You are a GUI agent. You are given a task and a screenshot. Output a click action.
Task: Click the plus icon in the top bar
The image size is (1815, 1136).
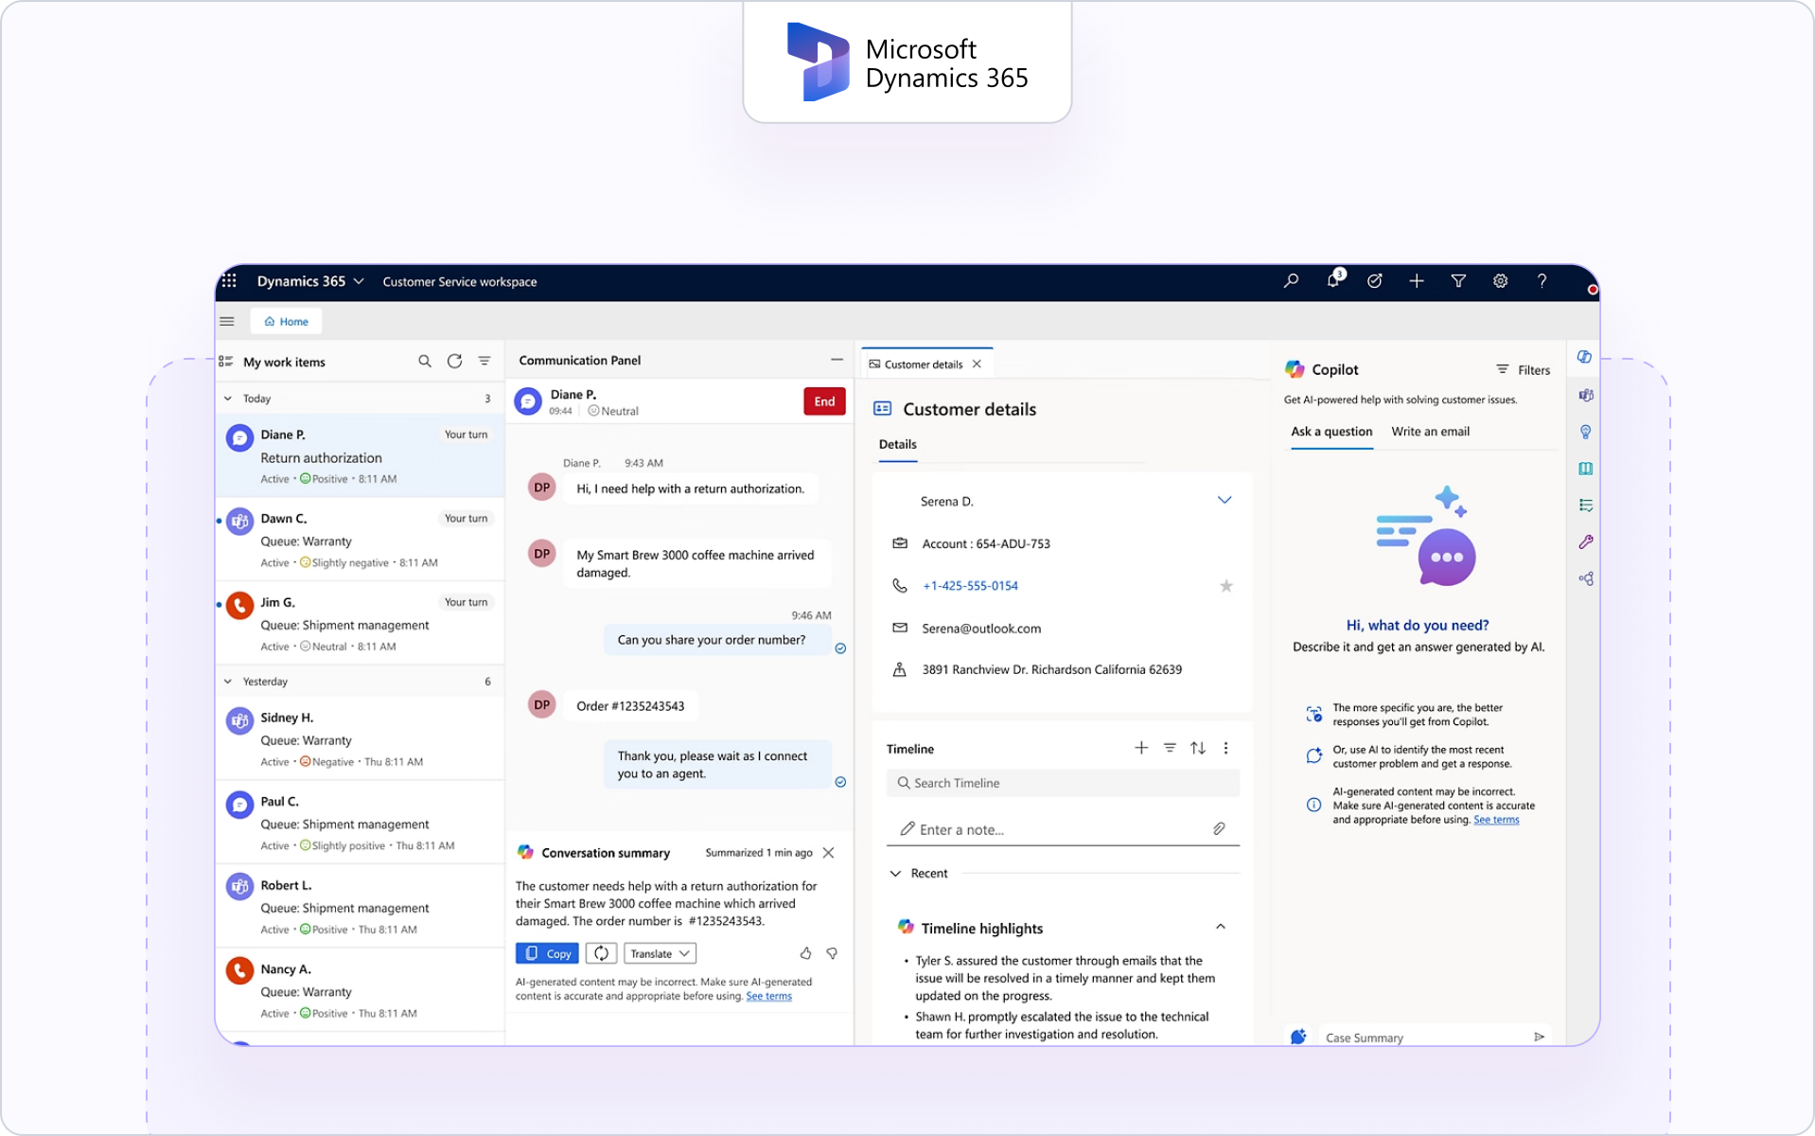coord(1417,281)
